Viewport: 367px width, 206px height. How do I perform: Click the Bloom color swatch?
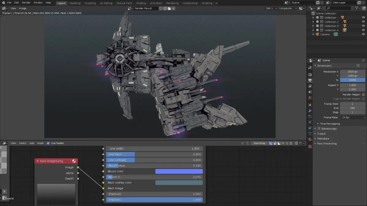(x=179, y=172)
